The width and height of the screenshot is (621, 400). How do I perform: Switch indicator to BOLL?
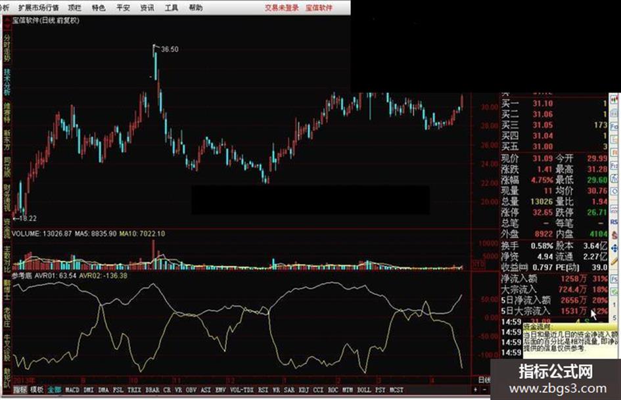click(364, 389)
